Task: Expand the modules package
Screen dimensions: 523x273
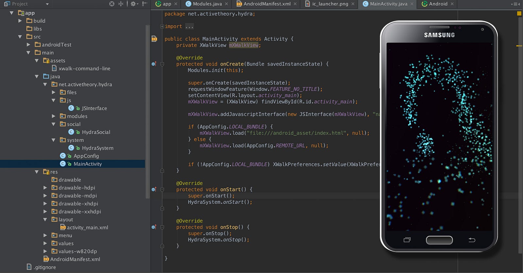Action: pyautogui.click(x=54, y=116)
